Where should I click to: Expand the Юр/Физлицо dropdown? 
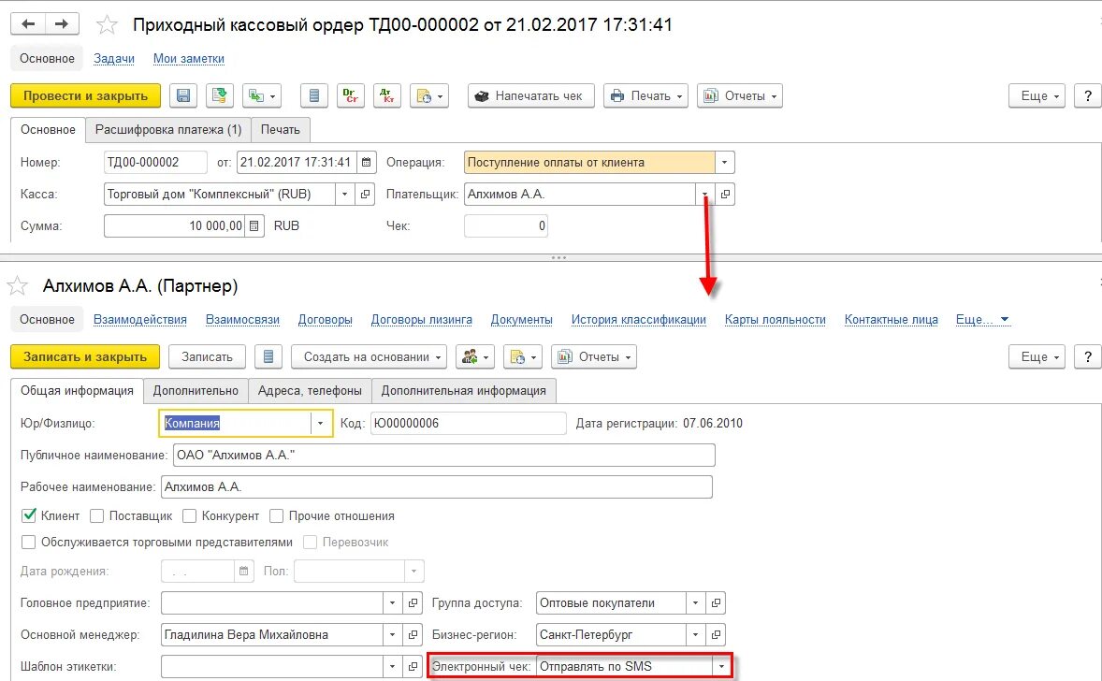[x=321, y=424]
